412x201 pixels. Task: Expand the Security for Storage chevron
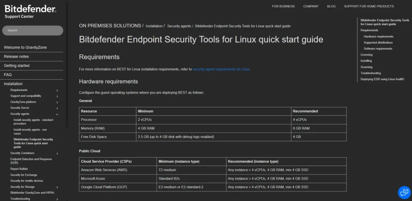click(57, 187)
